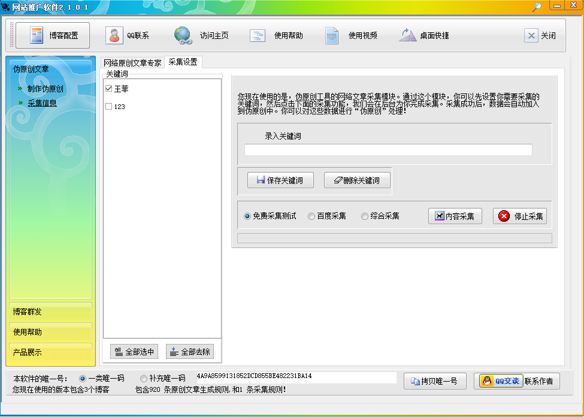The image size is (584, 417).
Task: Click the 使用帮助 document icon
Action: [258, 36]
